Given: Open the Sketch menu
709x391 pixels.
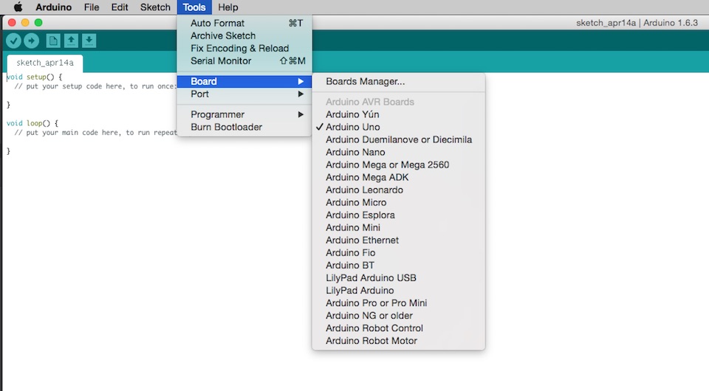Looking at the screenshot, I should point(155,7).
